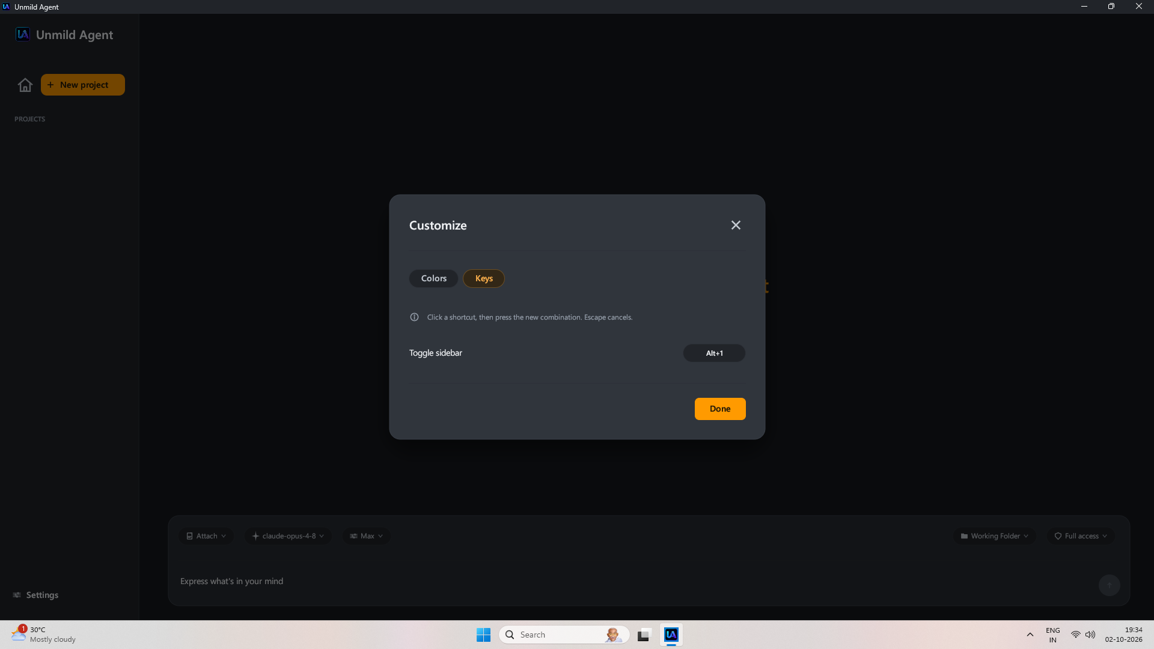
Task: Switch to the Colors tab
Action: click(x=433, y=278)
